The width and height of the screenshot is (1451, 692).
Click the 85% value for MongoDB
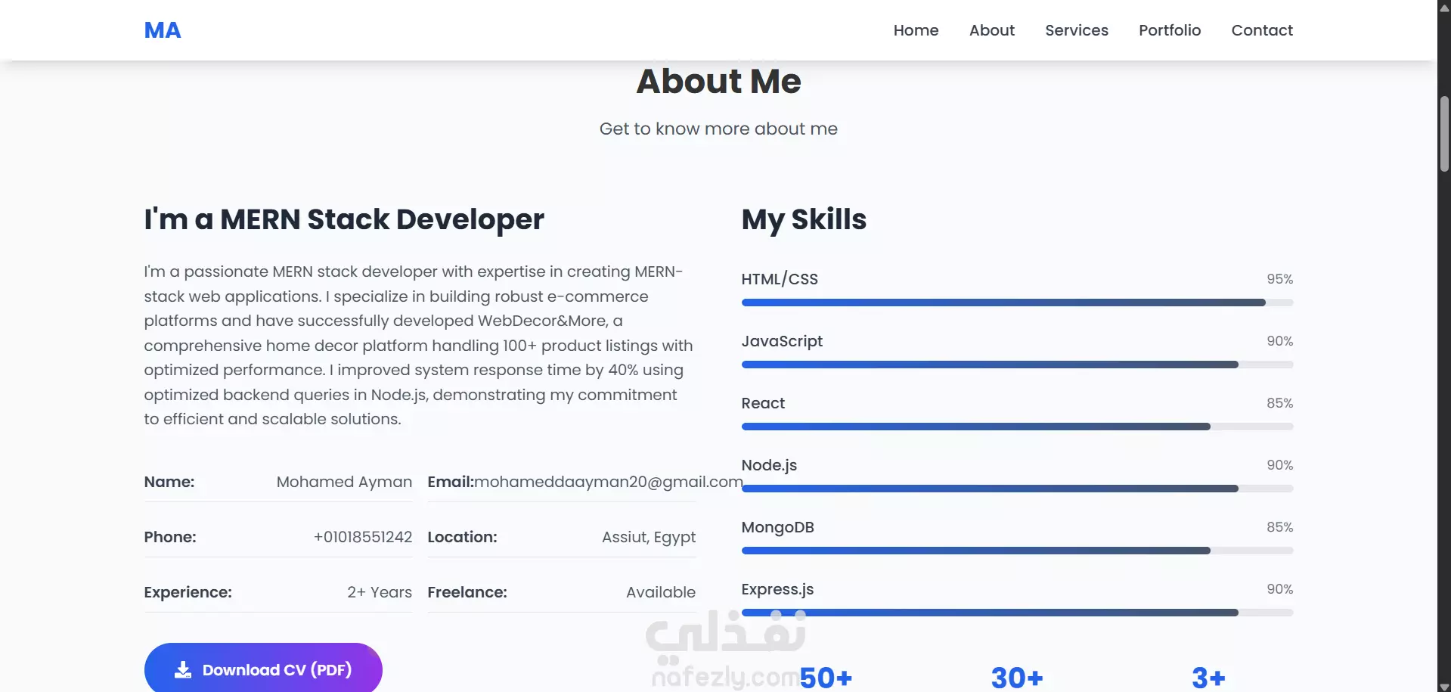pyautogui.click(x=1279, y=527)
